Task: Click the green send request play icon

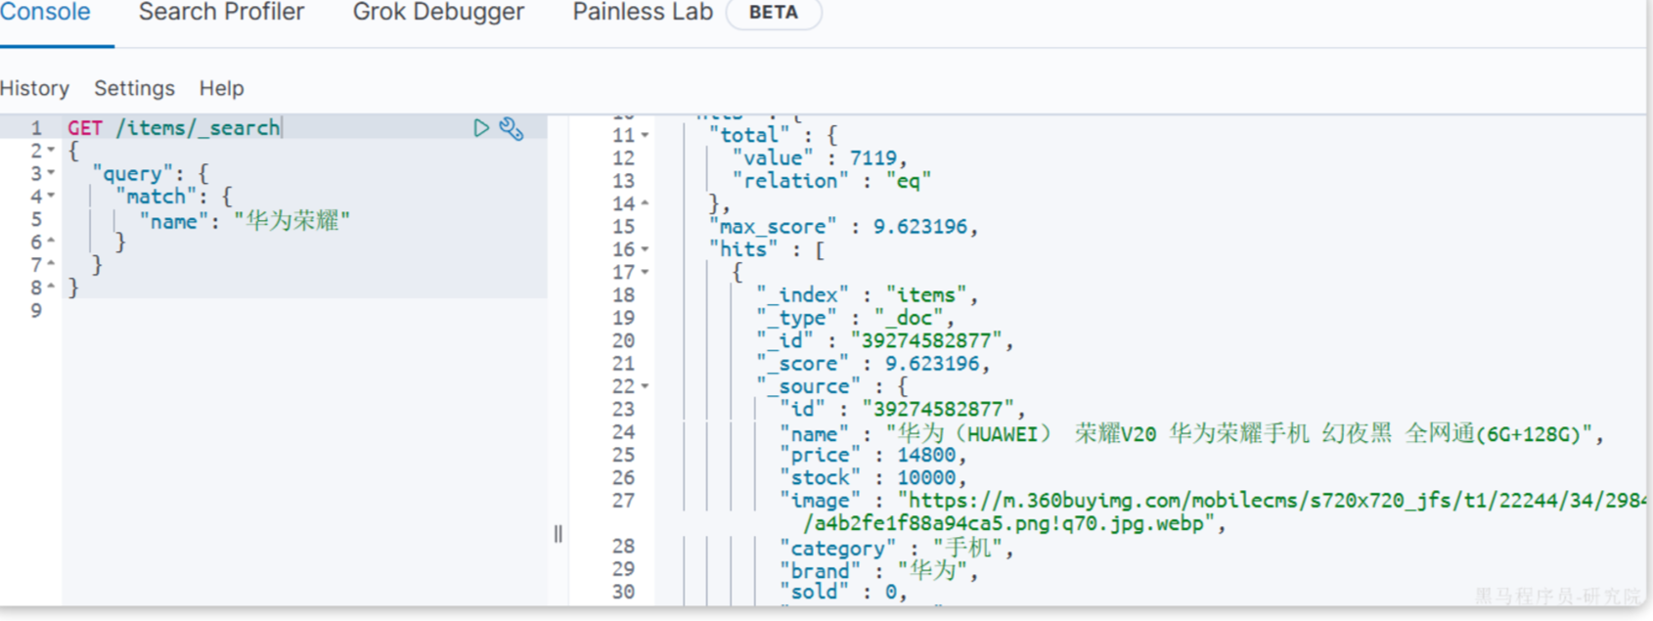Action: (480, 128)
